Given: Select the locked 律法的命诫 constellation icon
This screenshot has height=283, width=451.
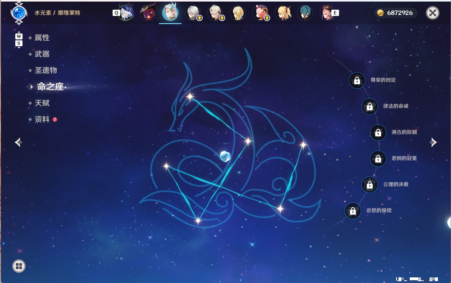Looking at the screenshot, I should (x=370, y=106).
